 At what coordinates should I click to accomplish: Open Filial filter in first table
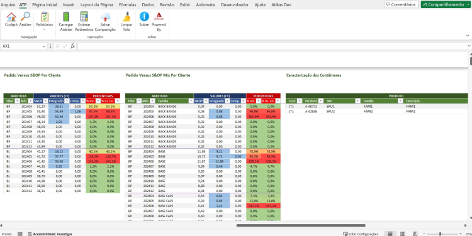(17, 101)
